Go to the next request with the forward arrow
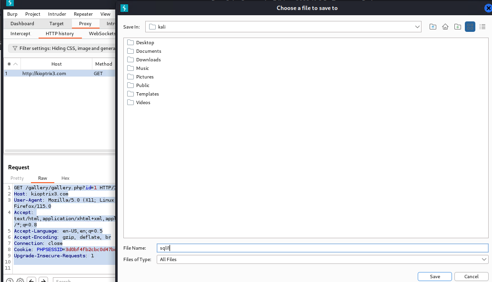492x282 pixels. [43, 280]
